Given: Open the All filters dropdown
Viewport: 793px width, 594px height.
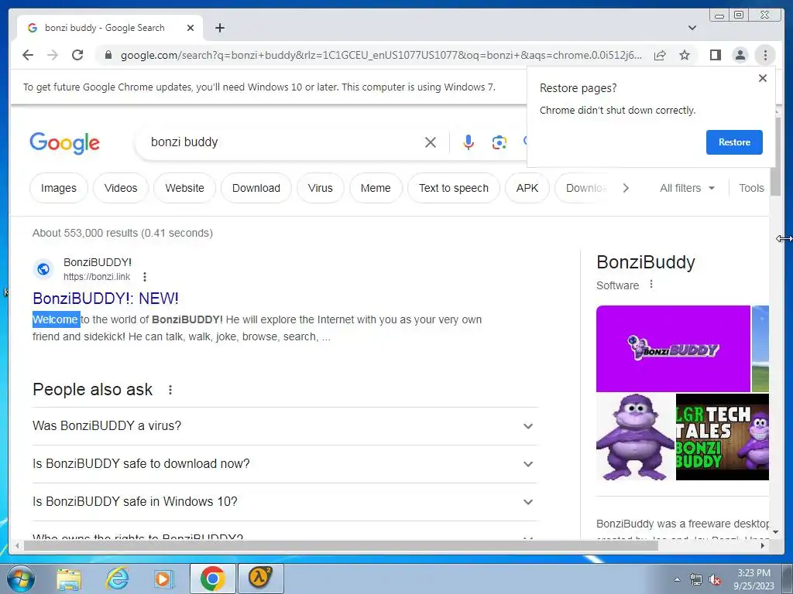Looking at the screenshot, I should click(687, 188).
